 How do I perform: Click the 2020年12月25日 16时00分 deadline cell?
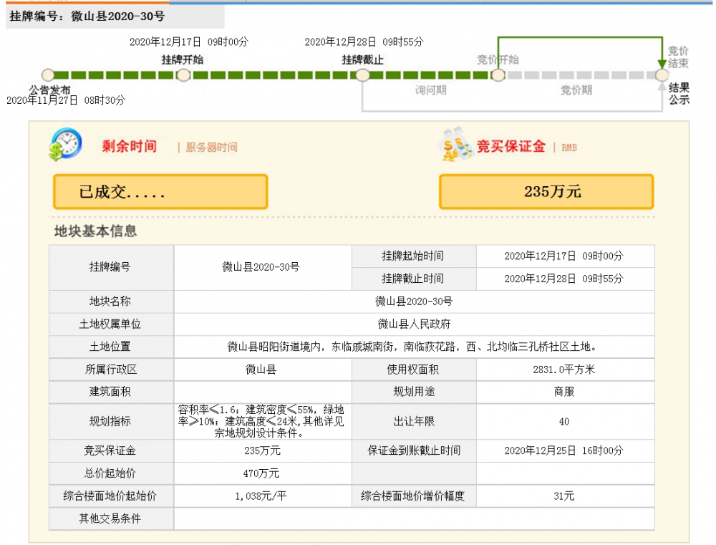click(x=566, y=451)
